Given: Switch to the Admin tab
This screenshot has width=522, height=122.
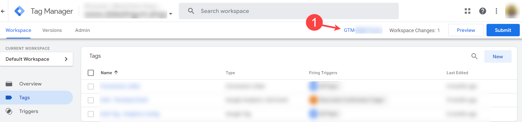Looking at the screenshot, I should point(83,30).
